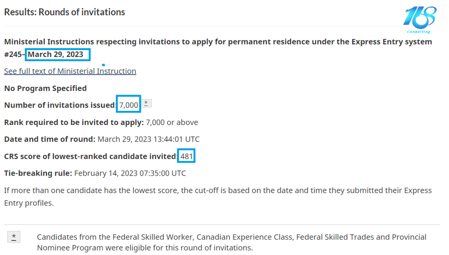Open the full text of Ministerial Instruction link
This screenshot has height=255, width=449.
click(x=70, y=71)
